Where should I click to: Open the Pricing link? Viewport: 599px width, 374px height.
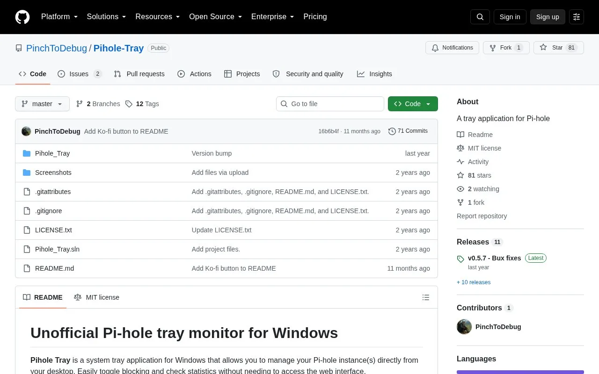point(315,17)
